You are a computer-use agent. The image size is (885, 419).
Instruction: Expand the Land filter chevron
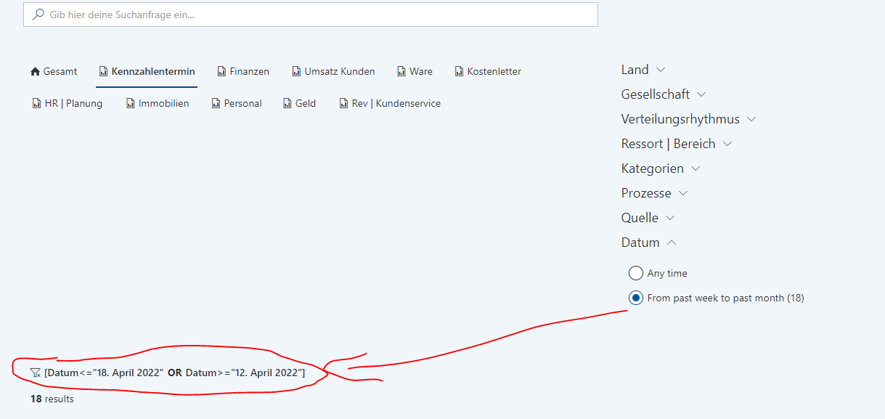point(661,70)
